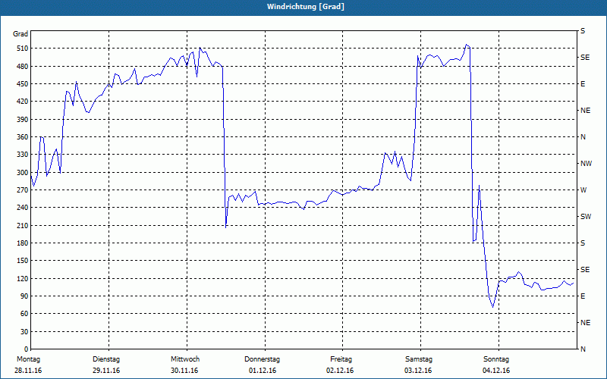Click the date 28.11.16

click(28, 371)
